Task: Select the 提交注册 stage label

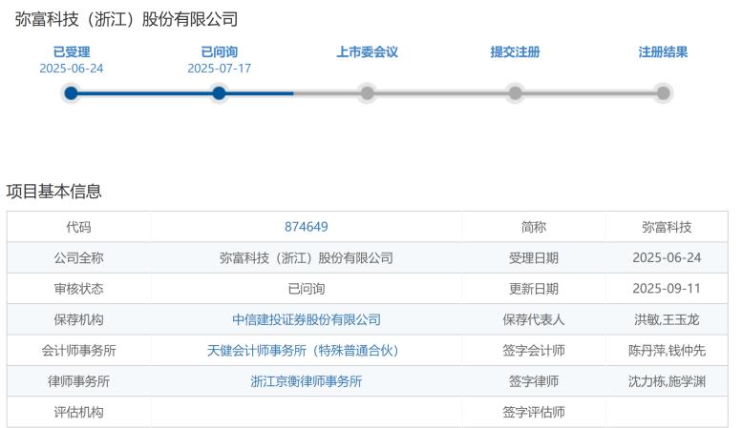Action: point(515,52)
